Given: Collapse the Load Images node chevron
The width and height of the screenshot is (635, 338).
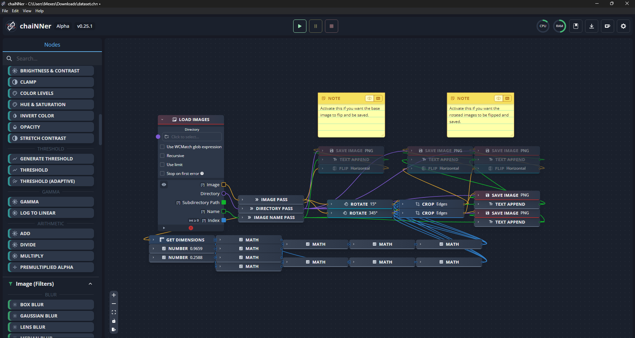Looking at the screenshot, I should click(x=162, y=120).
